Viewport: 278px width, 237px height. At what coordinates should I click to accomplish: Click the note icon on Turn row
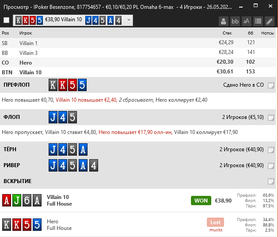(271, 150)
